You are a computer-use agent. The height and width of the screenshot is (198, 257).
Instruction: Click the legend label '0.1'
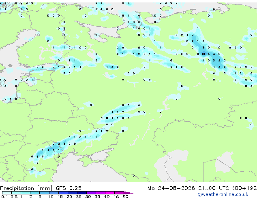point(4,196)
